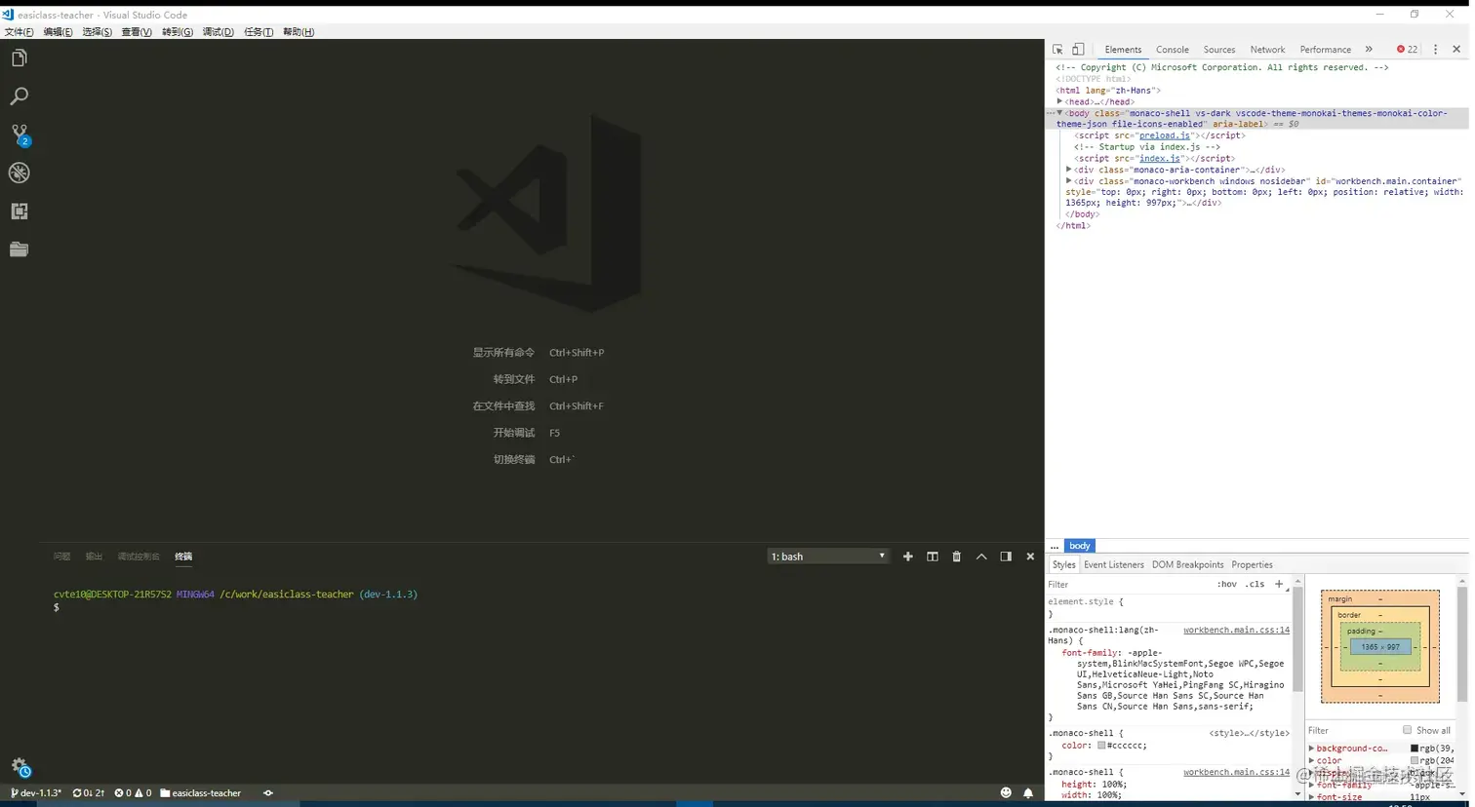
Task: Click the red 22 errors indicator in DevTools
Action: (1407, 50)
